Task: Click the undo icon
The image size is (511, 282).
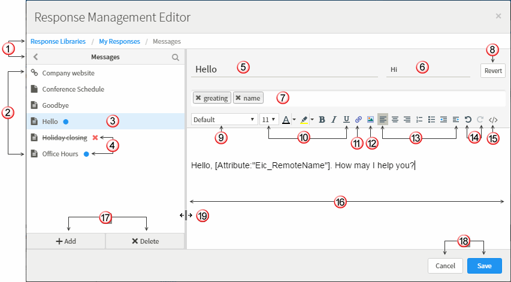Action: pos(468,119)
